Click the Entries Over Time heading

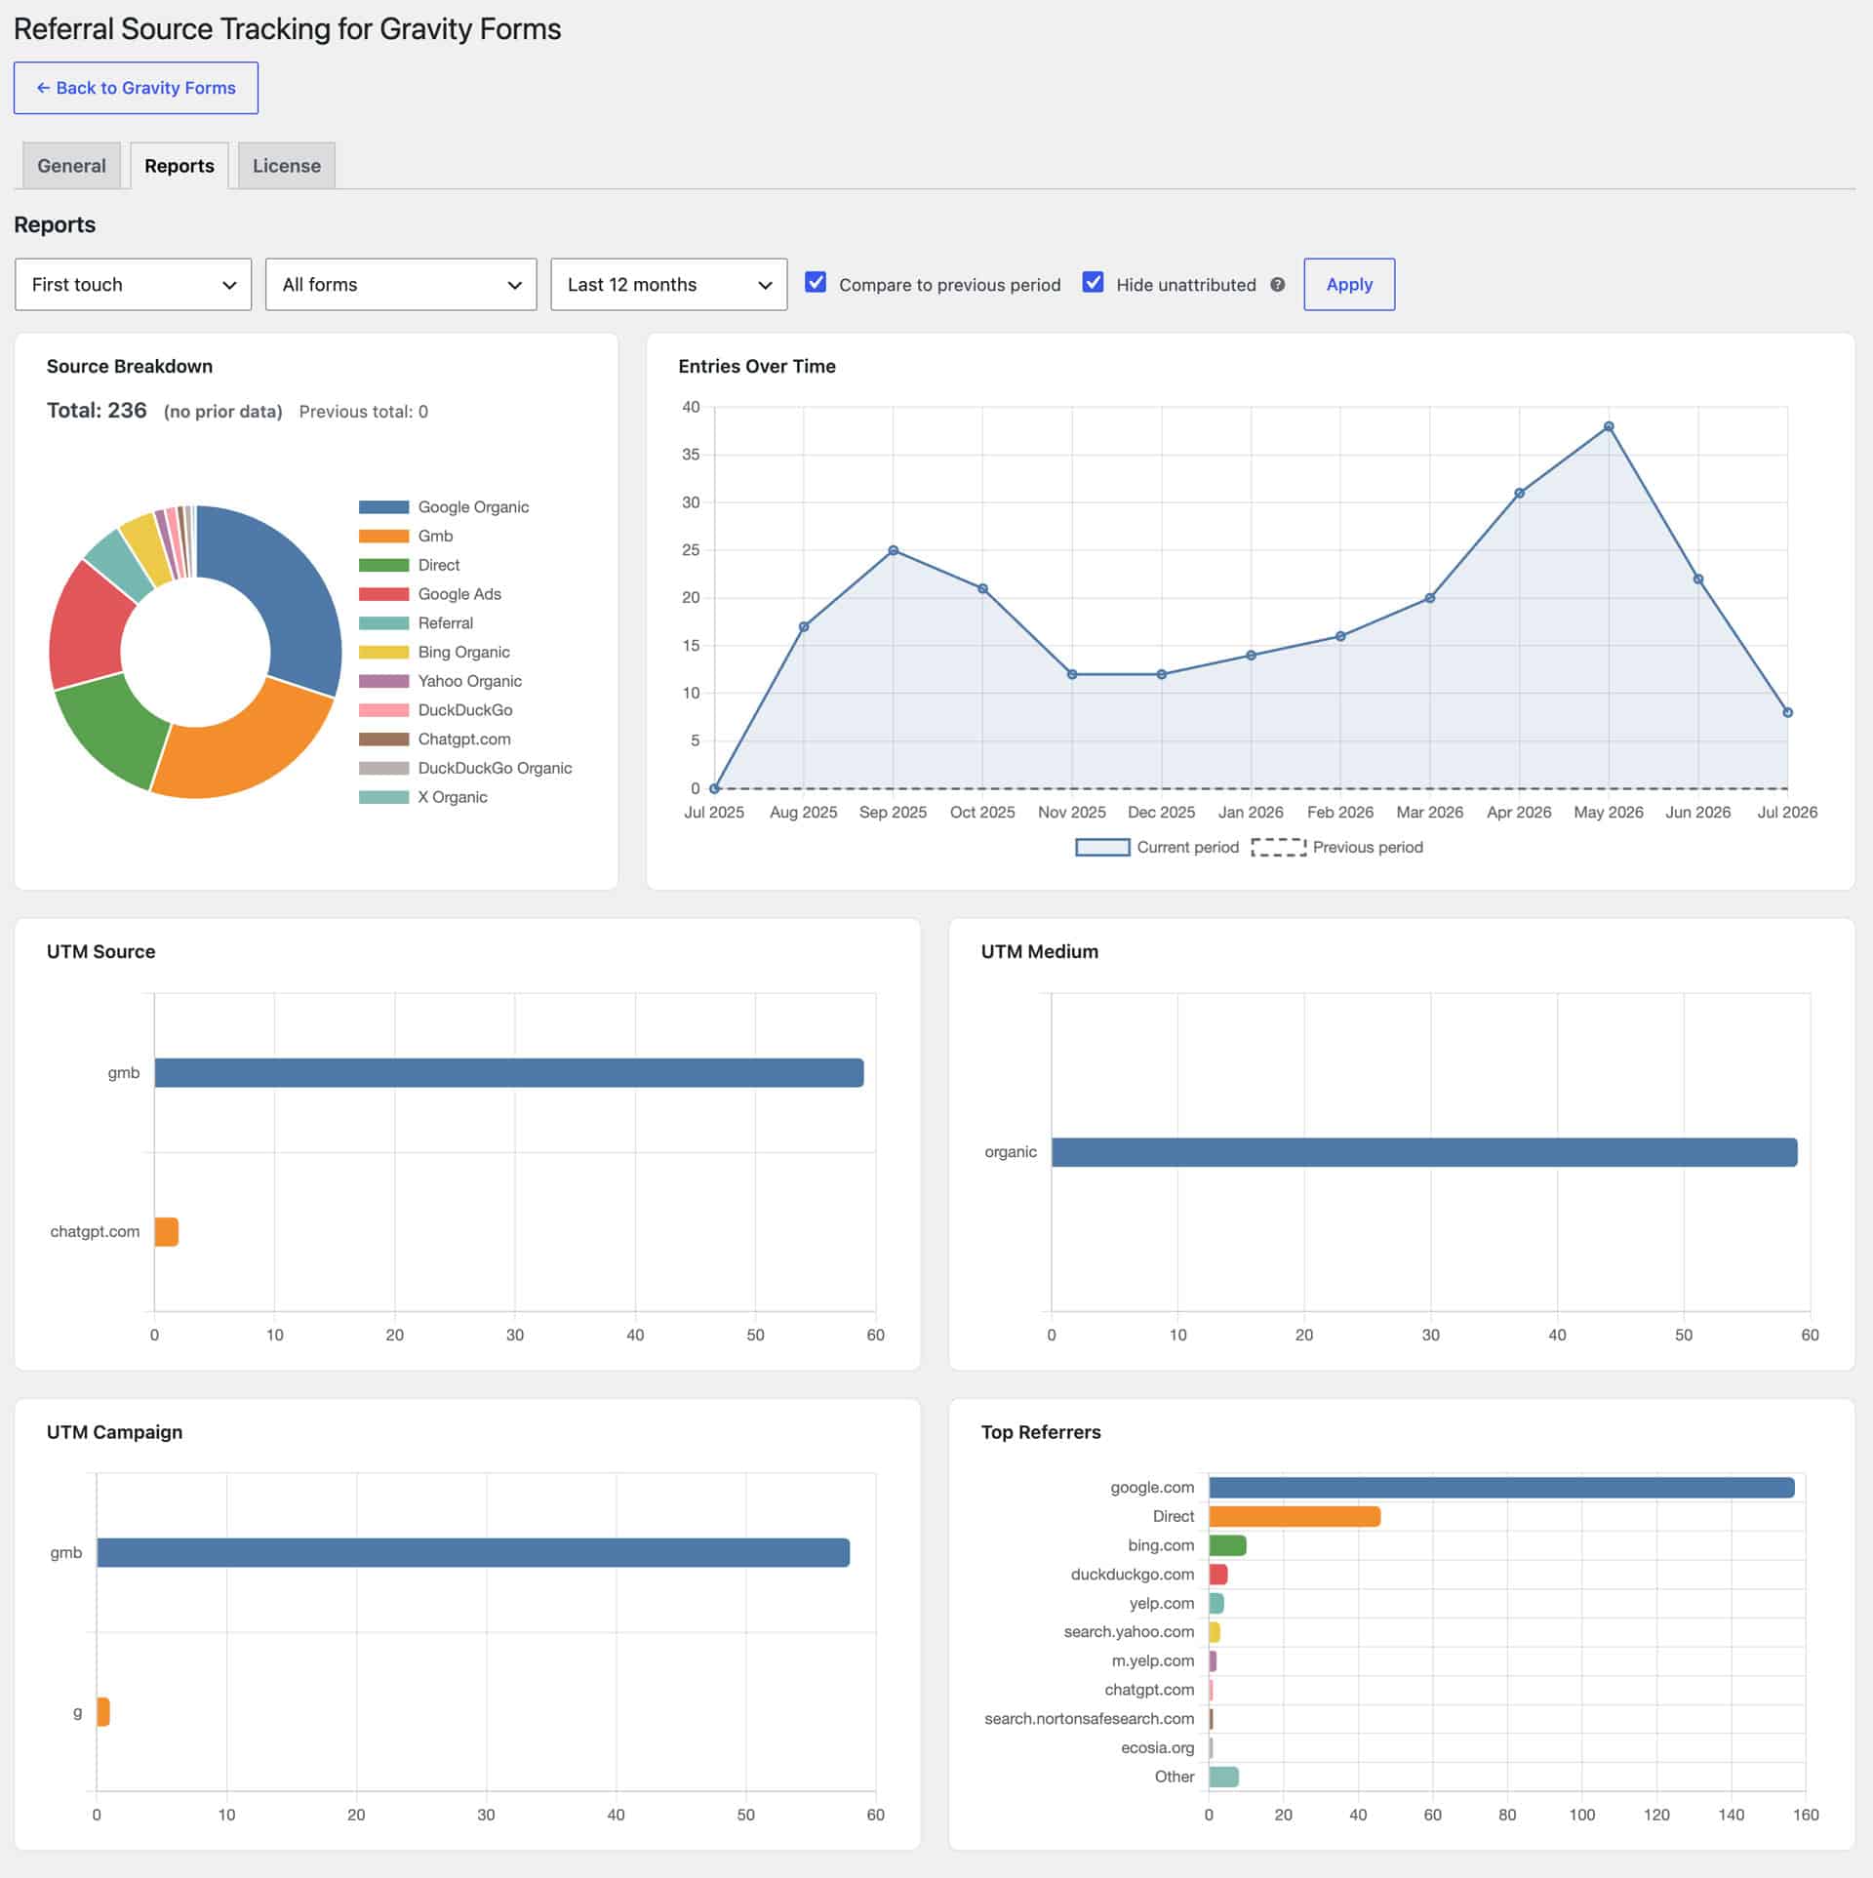(x=757, y=367)
